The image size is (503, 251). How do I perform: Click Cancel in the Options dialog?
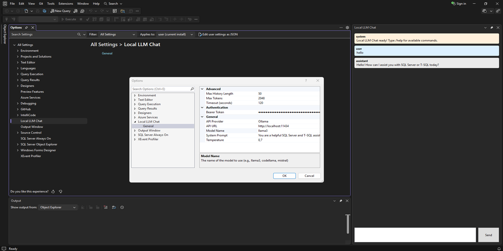point(309,176)
